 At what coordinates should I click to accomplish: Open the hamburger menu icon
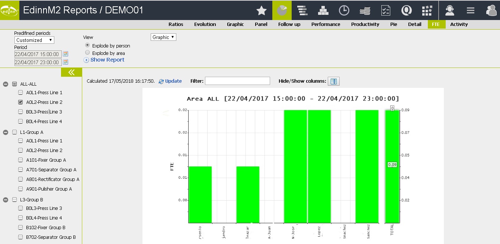[x=471, y=10]
